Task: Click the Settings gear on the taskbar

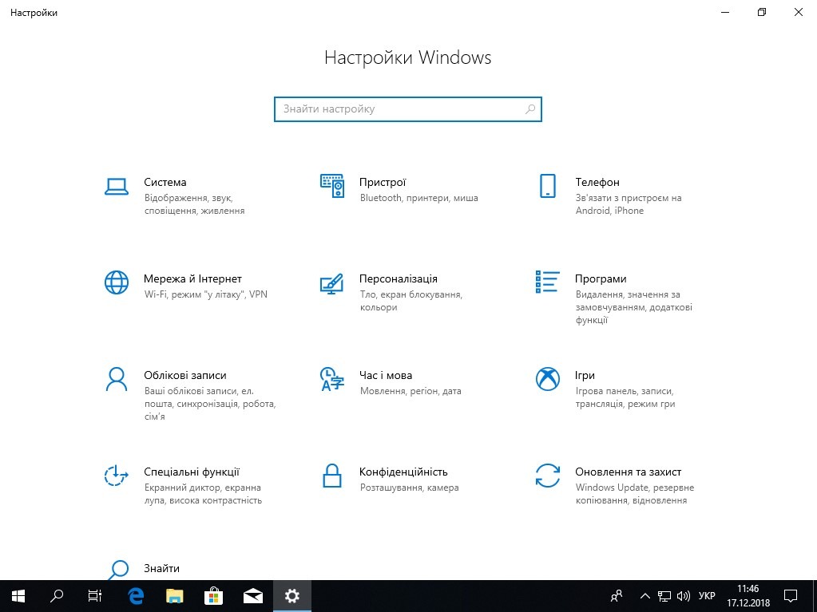Action: tap(292, 596)
